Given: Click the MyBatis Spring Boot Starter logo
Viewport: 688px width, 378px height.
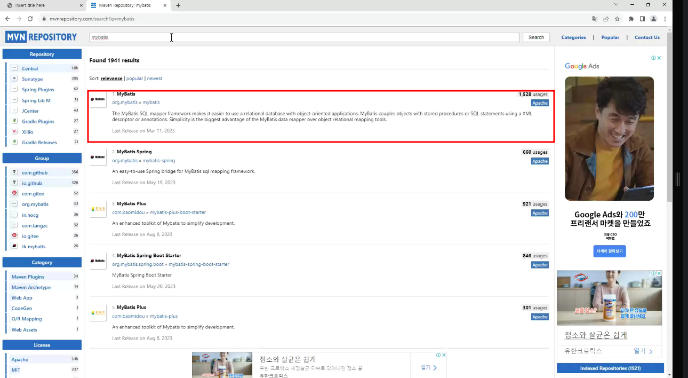Looking at the screenshot, I should (98, 261).
